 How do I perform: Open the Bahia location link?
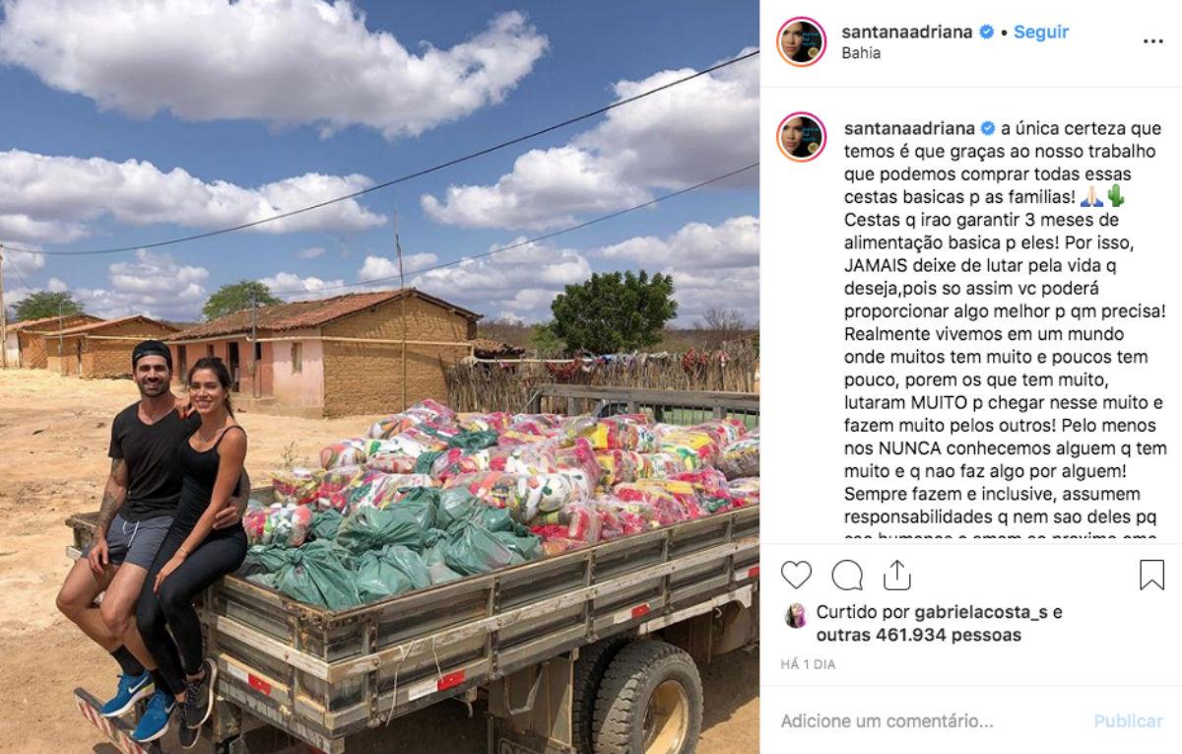[x=861, y=53]
